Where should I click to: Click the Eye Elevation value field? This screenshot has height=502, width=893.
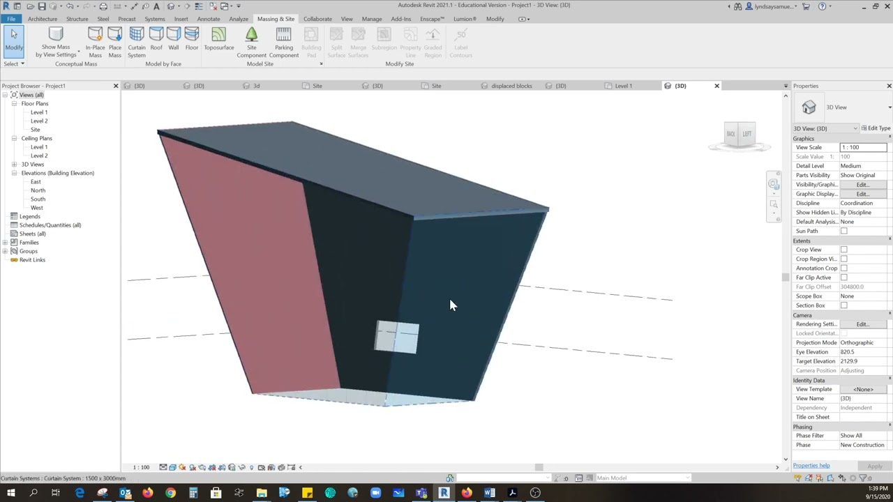(863, 352)
